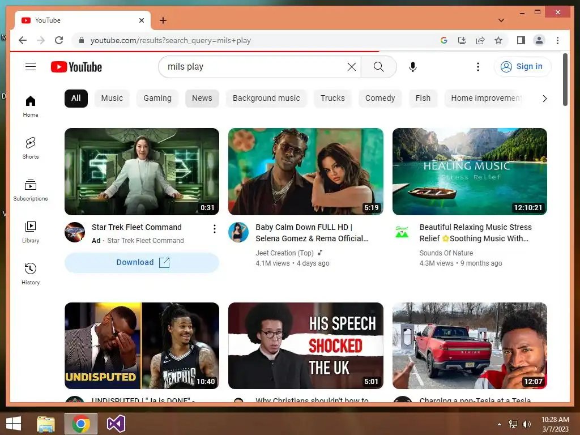Play the red Rivian truck charging thumbnail

[x=470, y=346]
